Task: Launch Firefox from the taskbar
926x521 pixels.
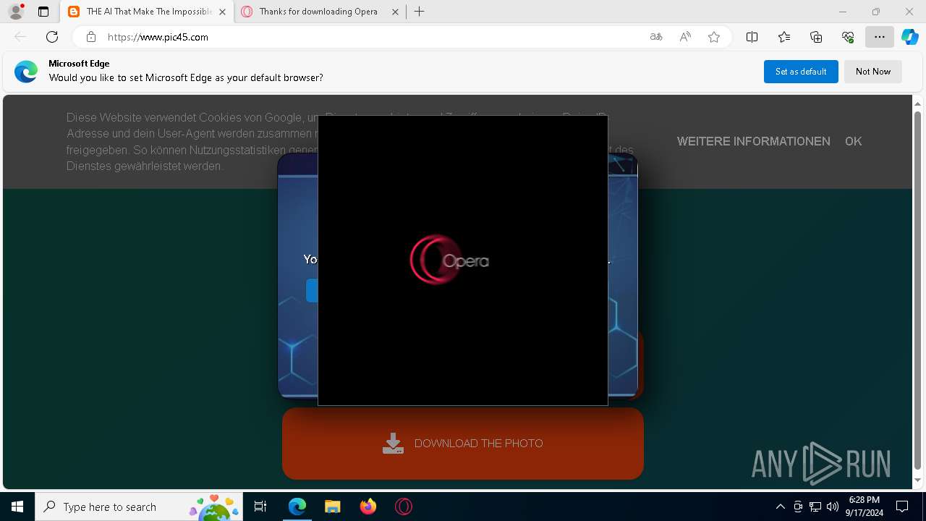Action: point(368,507)
